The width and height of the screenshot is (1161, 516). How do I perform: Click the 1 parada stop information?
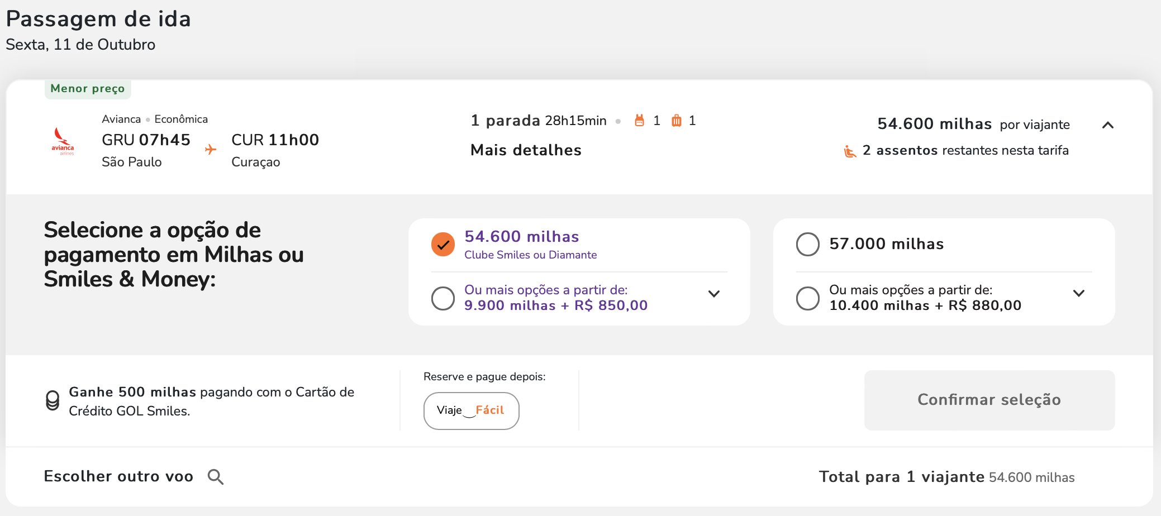[505, 121]
